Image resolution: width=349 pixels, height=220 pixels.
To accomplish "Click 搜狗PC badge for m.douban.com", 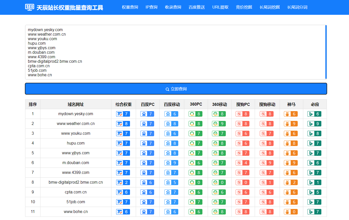I will pos(243,163).
